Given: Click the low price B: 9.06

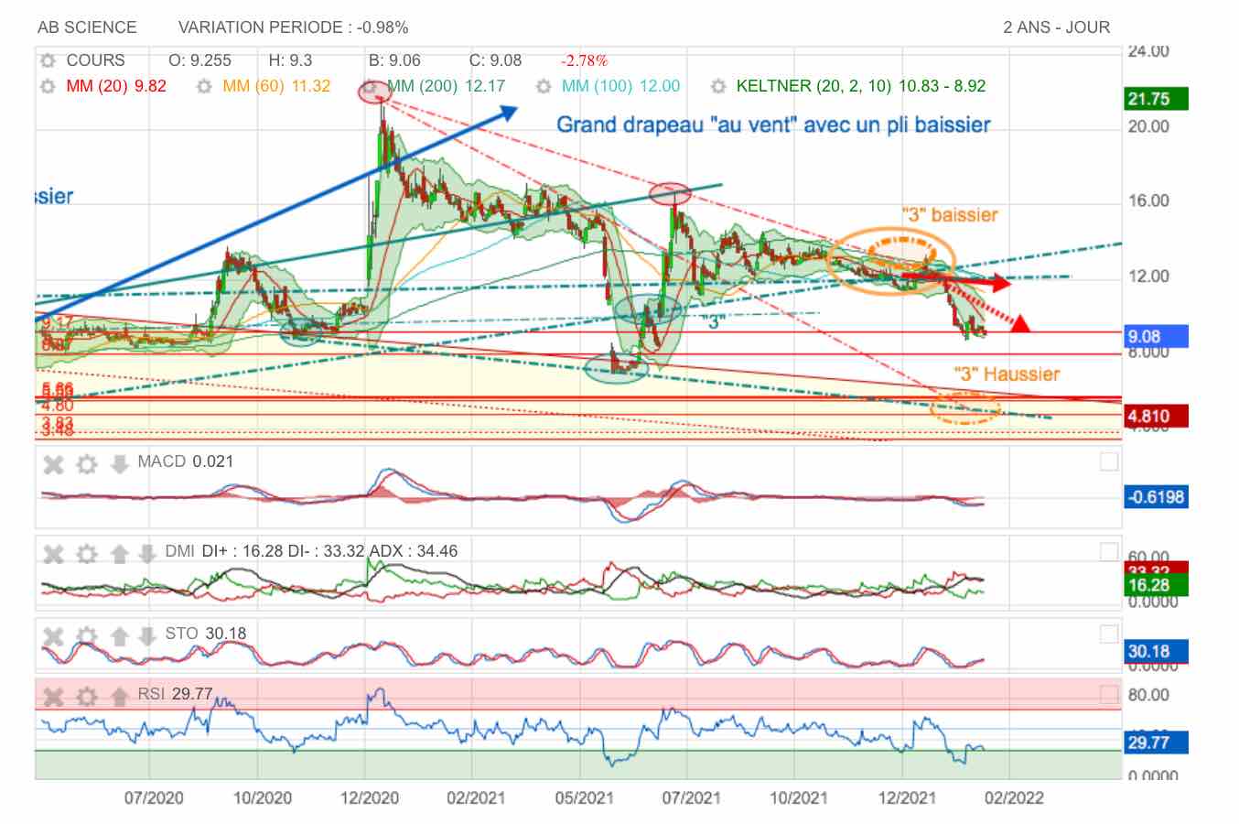Looking at the screenshot, I should (394, 60).
